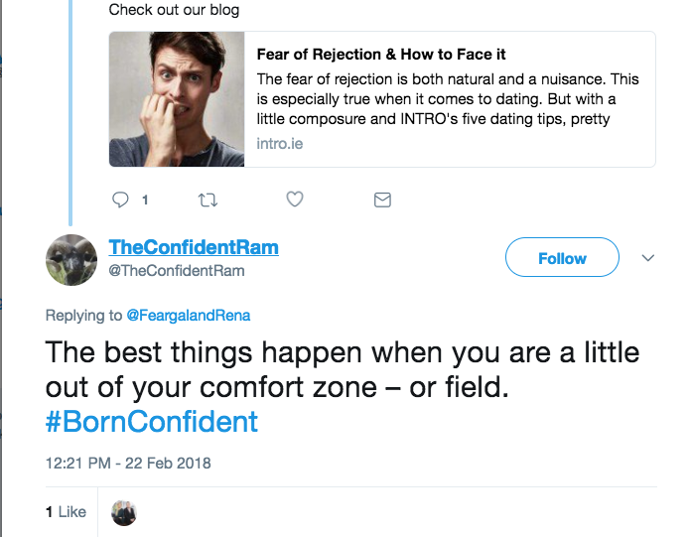
Task: View the 1 Like list
Action: point(66,512)
